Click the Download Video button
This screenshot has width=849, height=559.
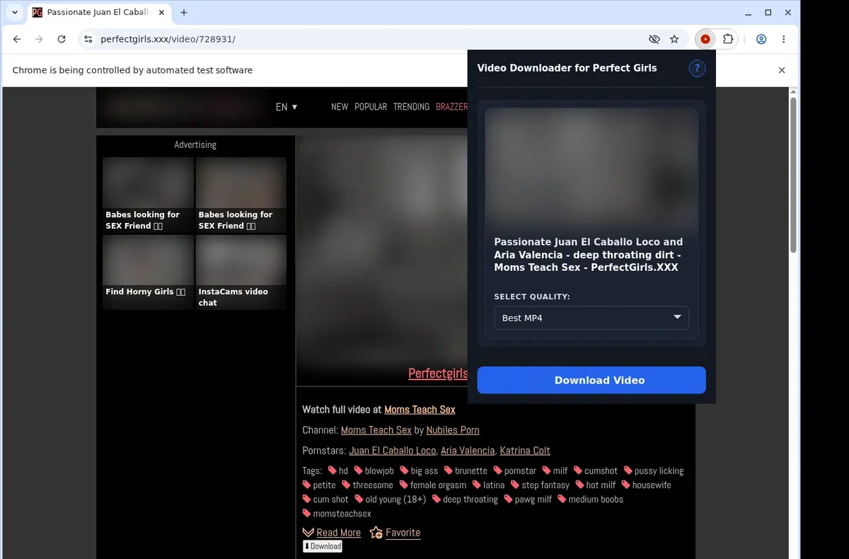tap(591, 380)
